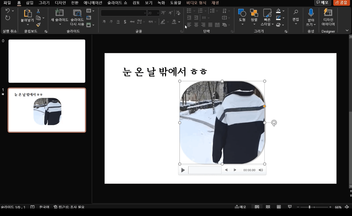Viewport: 352px width, 216px height.
Task: Add a new slide with 새 슬라이드 icon
Action: pyautogui.click(x=59, y=13)
